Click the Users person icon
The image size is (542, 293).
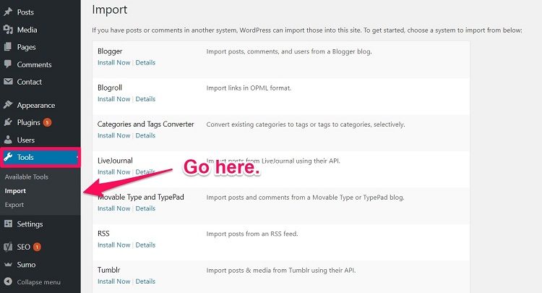[8, 140]
